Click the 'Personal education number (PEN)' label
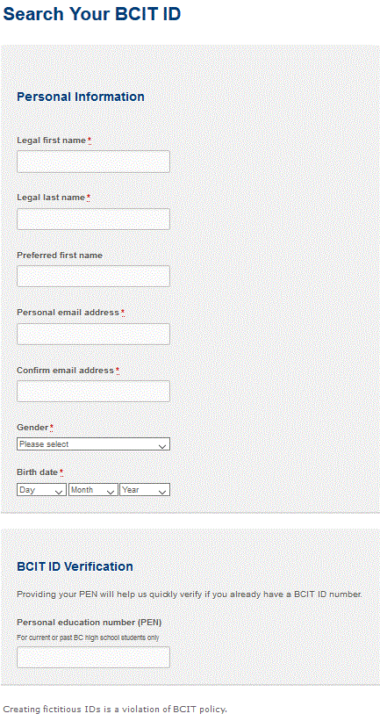This screenshot has width=380, height=728. coord(90,622)
